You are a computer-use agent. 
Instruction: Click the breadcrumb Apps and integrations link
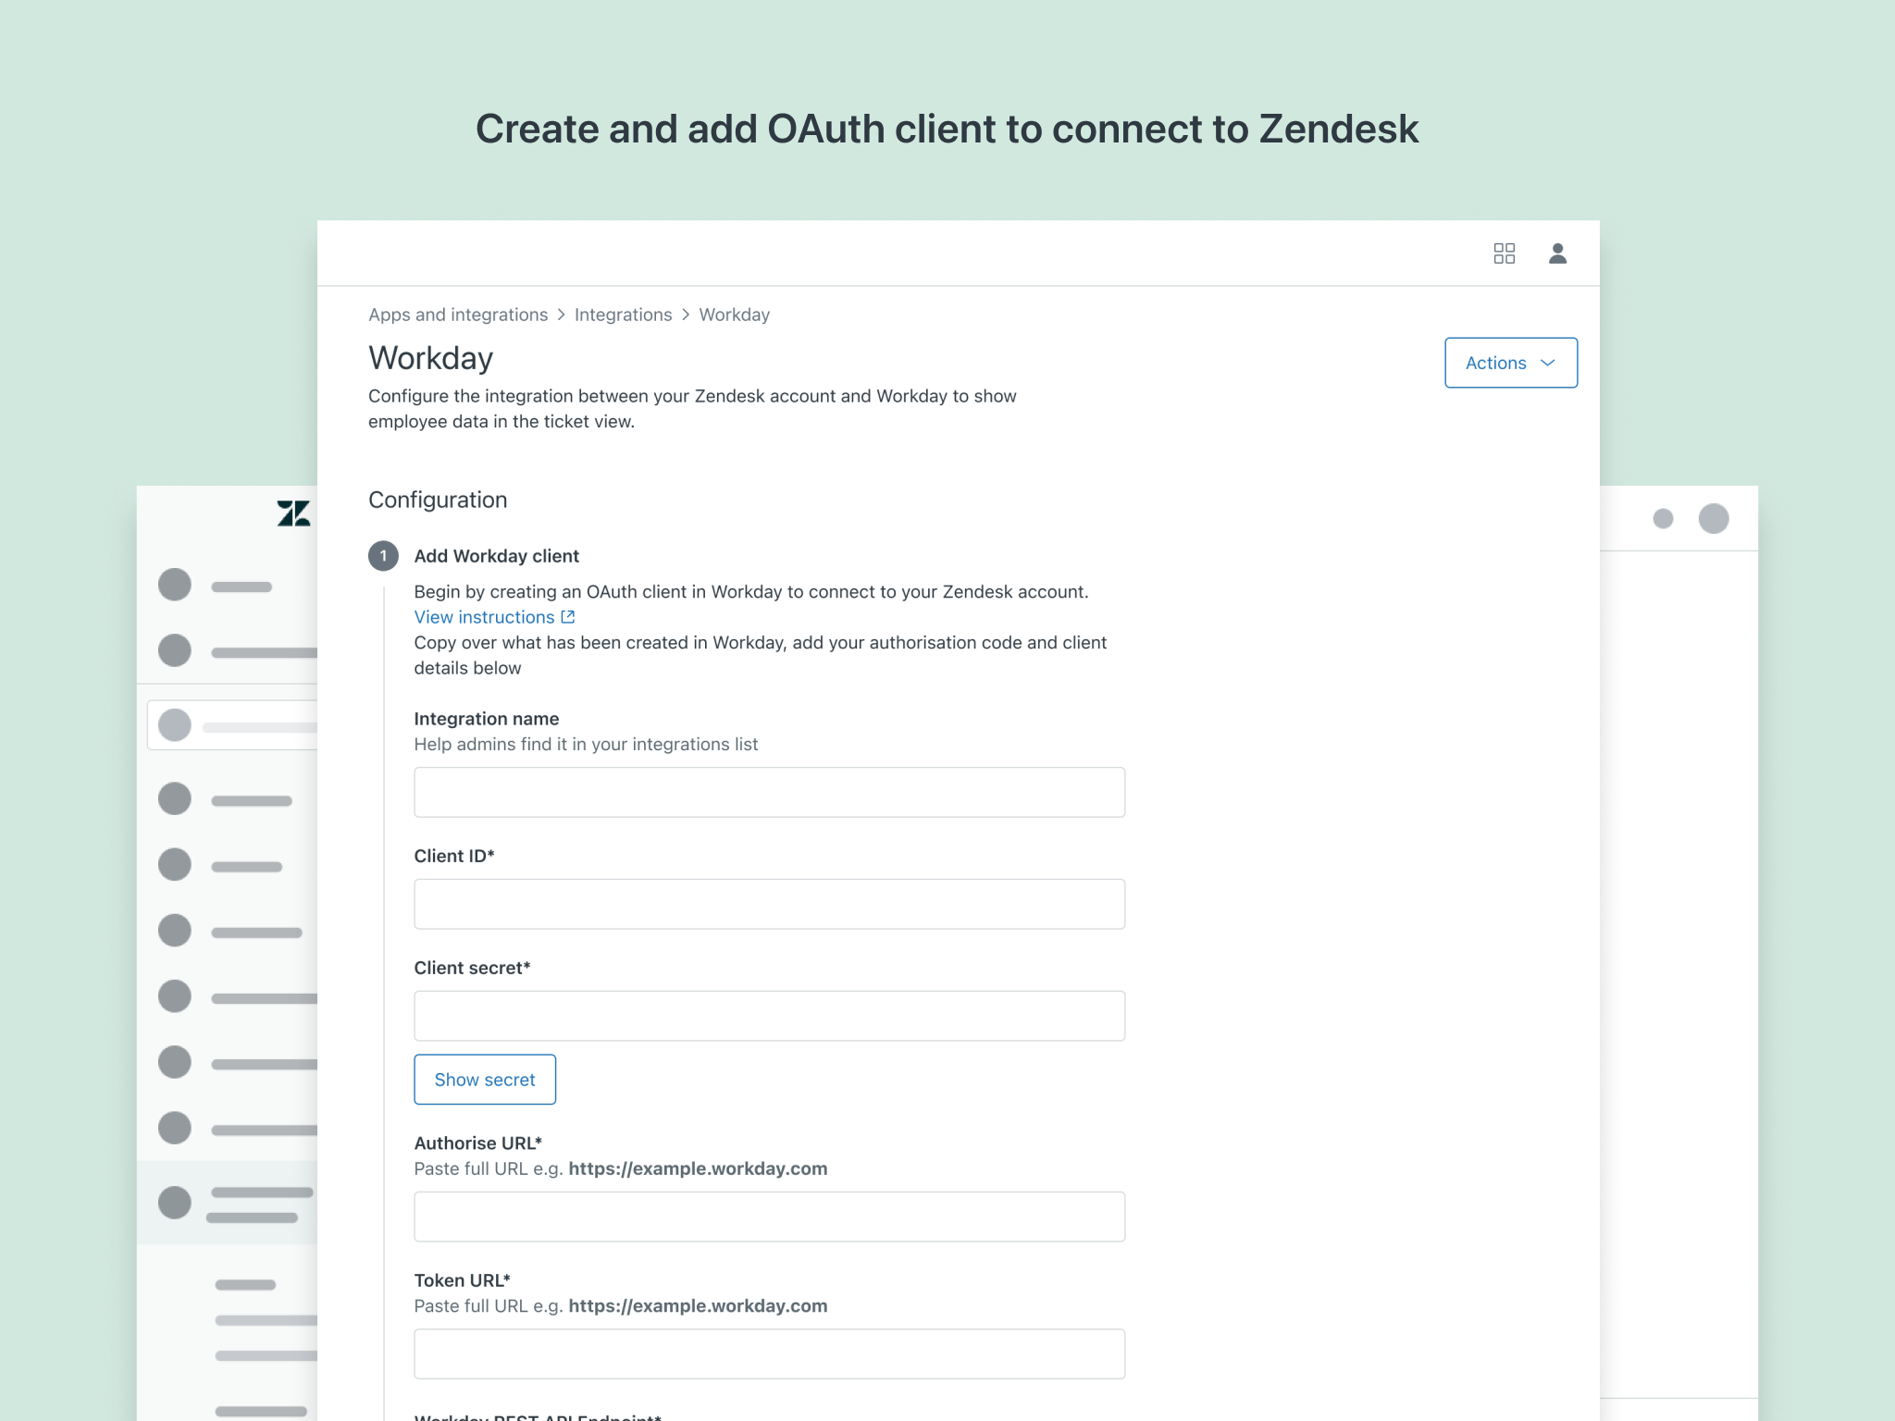click(455, 314)
